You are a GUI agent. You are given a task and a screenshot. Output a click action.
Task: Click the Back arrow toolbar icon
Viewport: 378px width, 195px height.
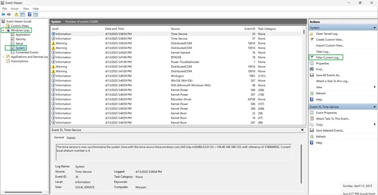3,15
